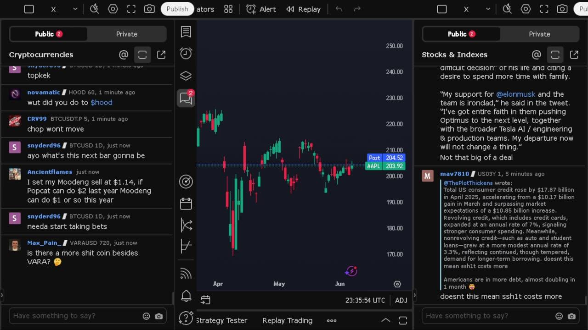
Task: Switch to Private tab in Stocks & Indexes chat
Action: (540, 34)
